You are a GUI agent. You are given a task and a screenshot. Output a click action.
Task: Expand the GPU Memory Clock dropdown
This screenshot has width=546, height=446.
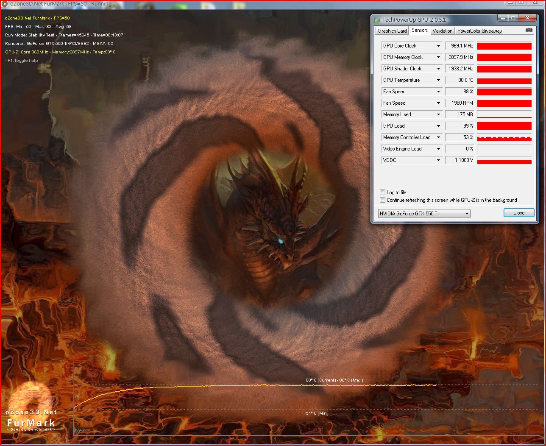point(438,57)
